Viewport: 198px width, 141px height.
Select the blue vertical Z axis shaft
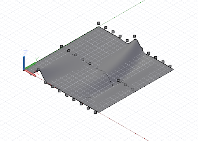[x=24, y=63]
